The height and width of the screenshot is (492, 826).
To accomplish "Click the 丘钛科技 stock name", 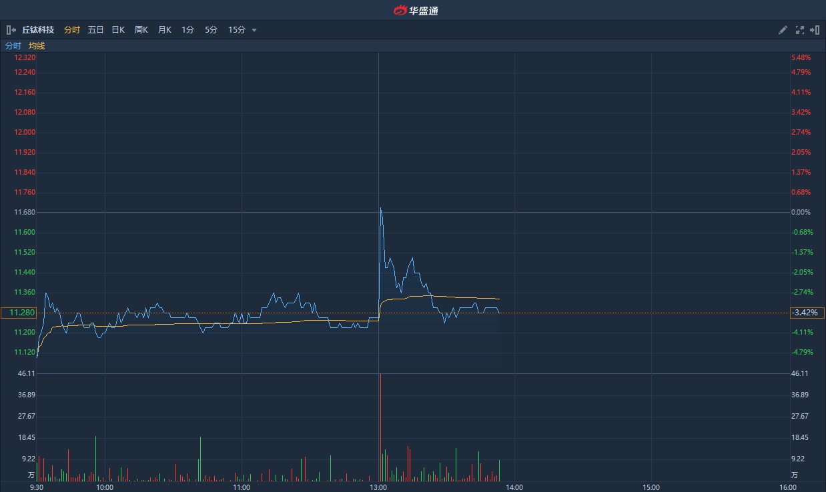I will tap(38, 30).
